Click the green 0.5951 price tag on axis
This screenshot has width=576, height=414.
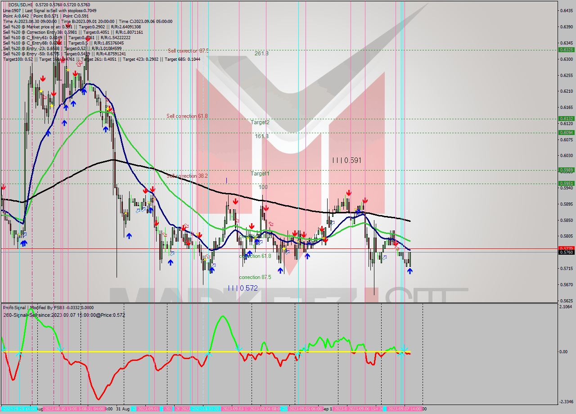566,184
